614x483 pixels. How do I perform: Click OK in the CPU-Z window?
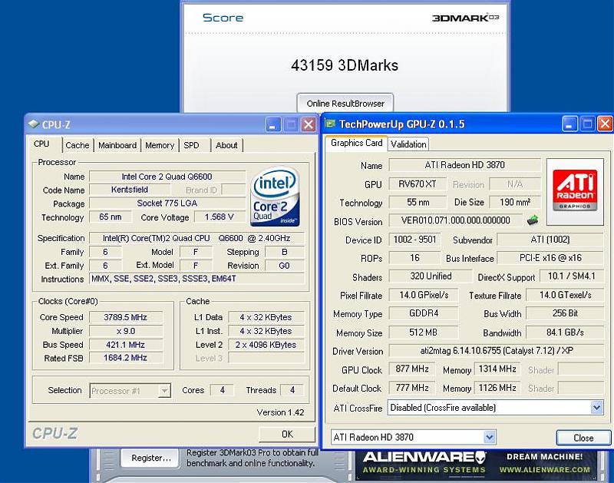tap(287, 434)
